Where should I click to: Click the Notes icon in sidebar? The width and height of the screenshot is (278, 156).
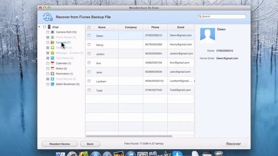tap(53, 68)
